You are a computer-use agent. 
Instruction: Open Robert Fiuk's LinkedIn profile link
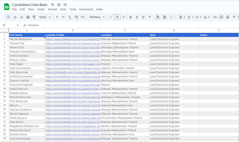click(x=73, y=47)
